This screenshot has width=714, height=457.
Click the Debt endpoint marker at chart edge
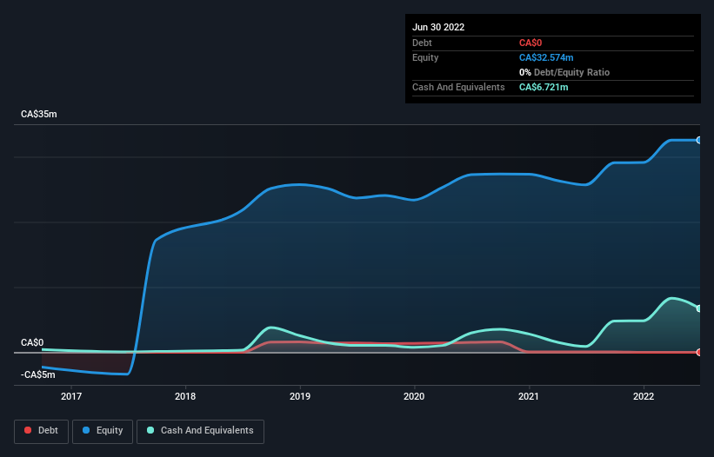(699, 353)
